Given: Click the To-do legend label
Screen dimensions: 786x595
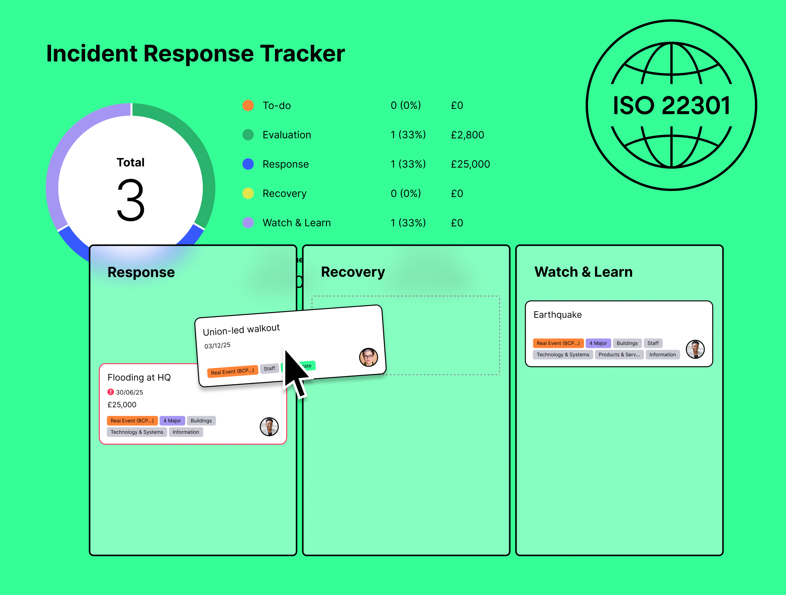Looking at the screenshot, I should tap(277, 106).
